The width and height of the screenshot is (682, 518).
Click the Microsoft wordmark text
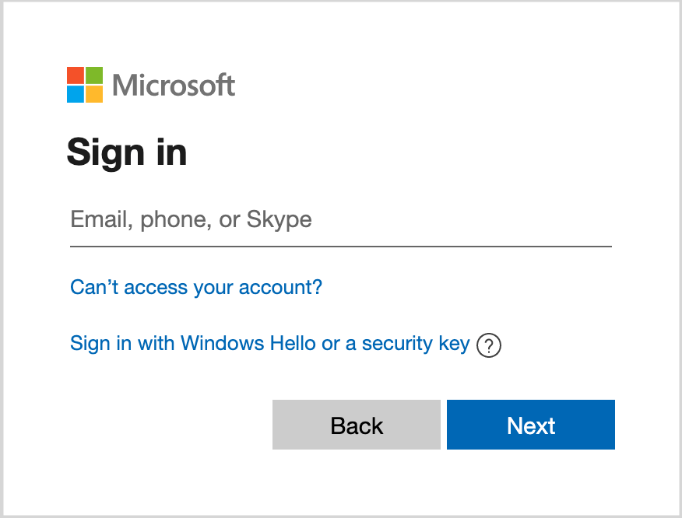point(174,85)
